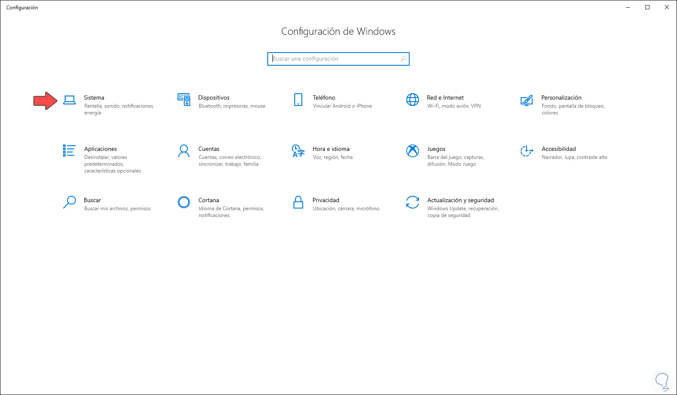Screen dimensions: 677x395
Task: Open the Personalización paintbrush icon
Action: (527, 100)
